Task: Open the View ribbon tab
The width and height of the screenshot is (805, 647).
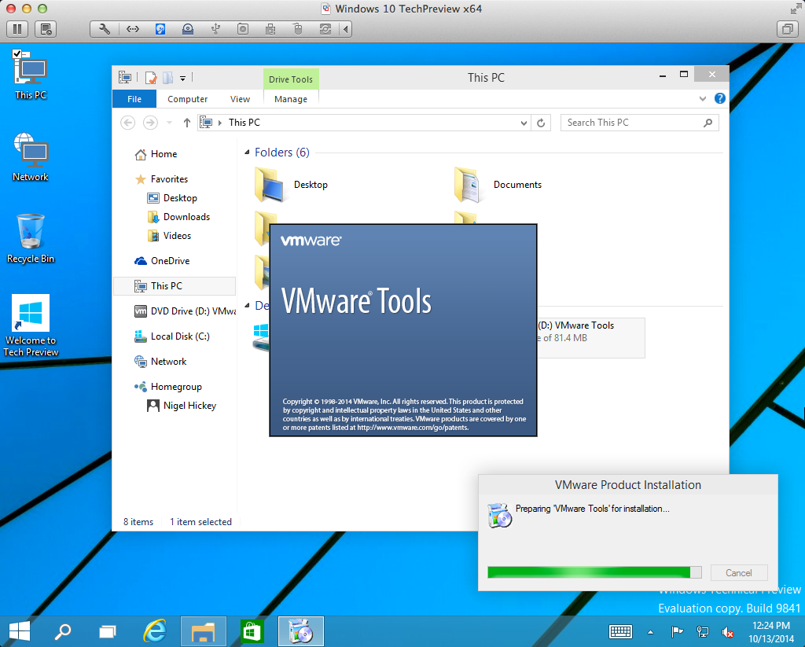Action: point(240,99)
